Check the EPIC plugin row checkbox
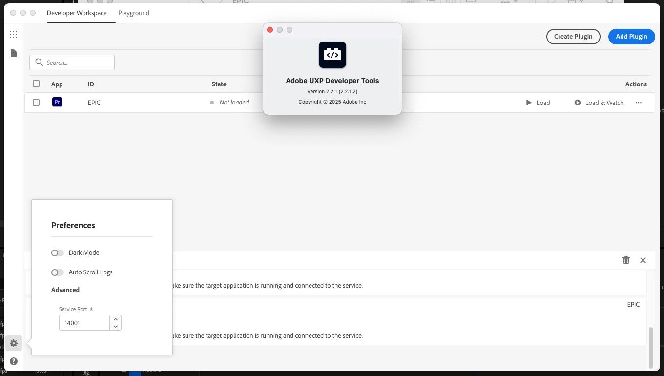664x376 pixels. tap(36, 103)
